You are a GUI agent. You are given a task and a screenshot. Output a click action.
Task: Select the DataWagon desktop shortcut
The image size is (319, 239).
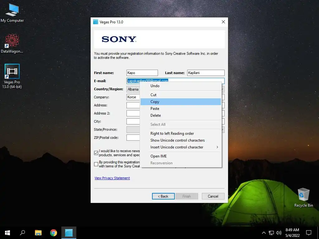[12, 43]
